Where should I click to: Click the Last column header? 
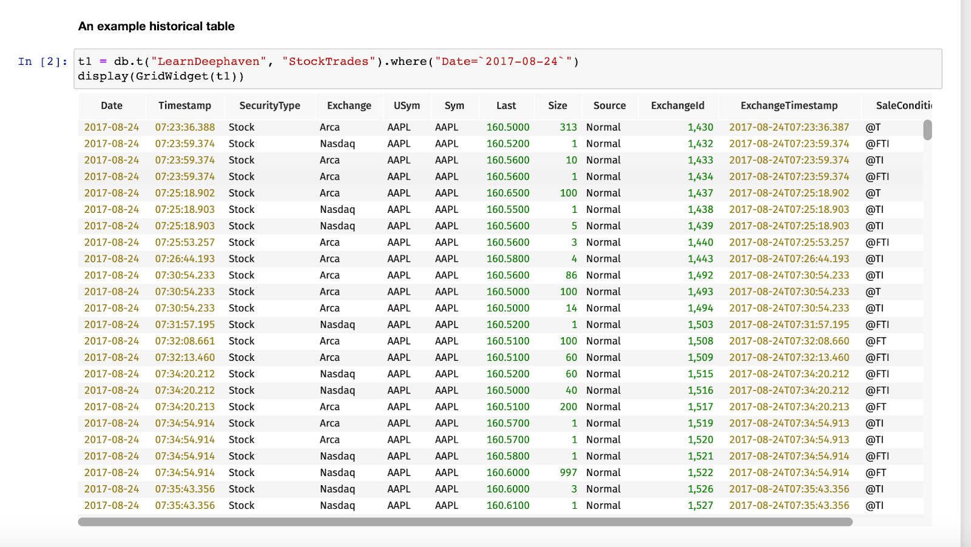[506, 106]
